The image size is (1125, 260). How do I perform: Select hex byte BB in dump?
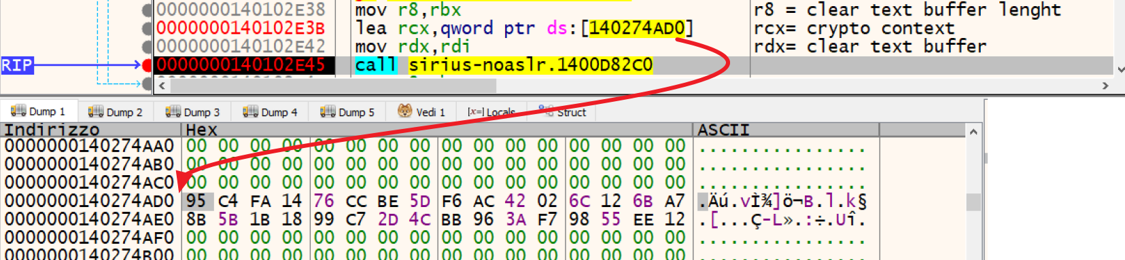pos(452,219)
